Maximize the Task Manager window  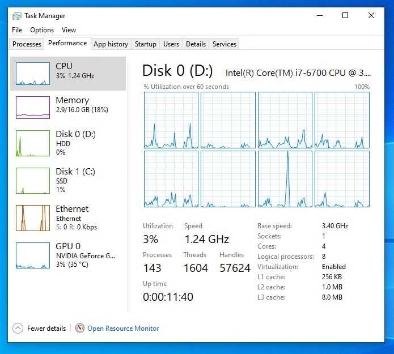coord(345,15)
